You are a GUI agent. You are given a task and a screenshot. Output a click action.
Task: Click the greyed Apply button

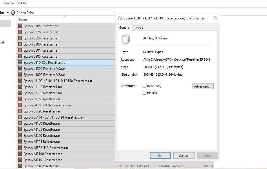tap(207, 156)
